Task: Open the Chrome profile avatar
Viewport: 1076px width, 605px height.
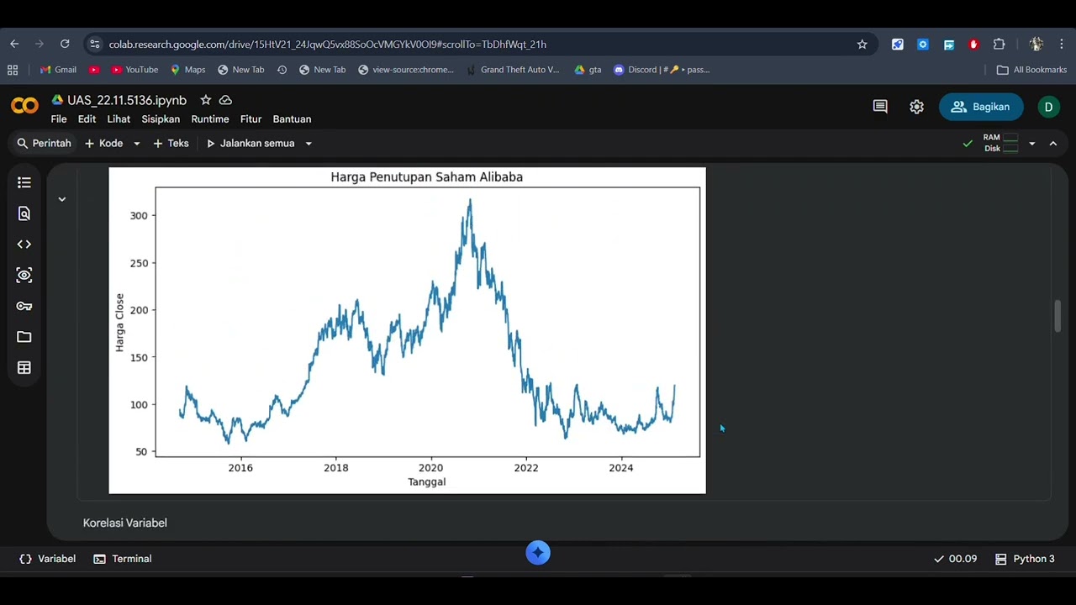Action: tap(1036, 45)
